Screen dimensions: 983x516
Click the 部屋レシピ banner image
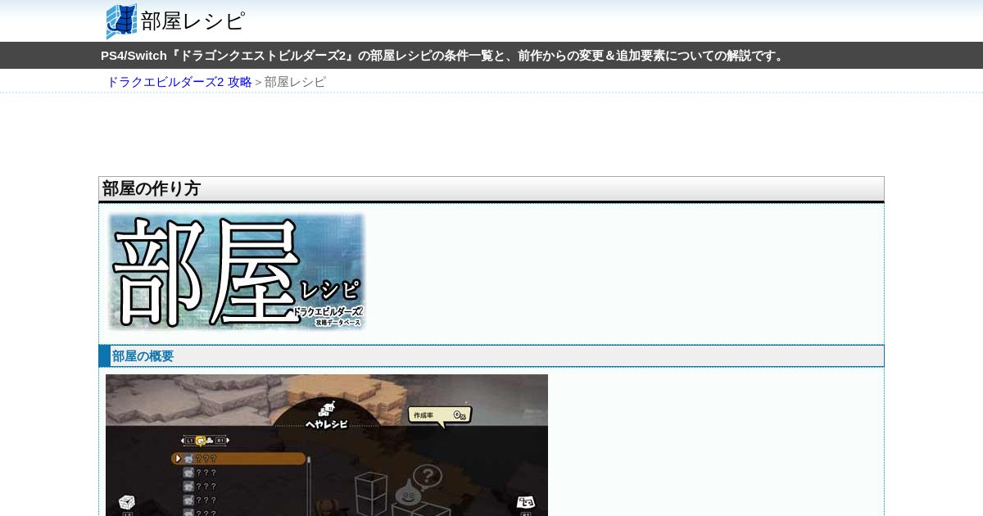(x=236, y=272)
